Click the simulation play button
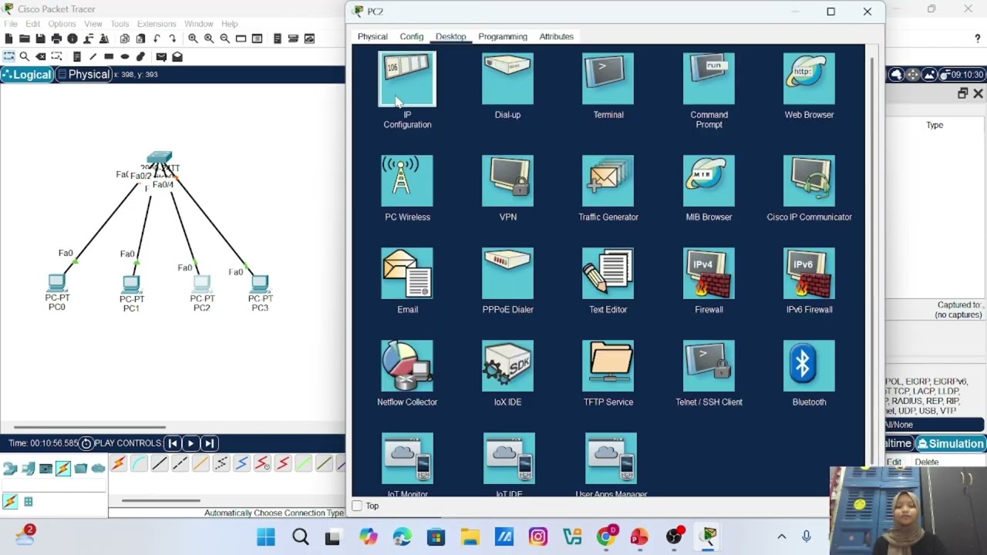The image size is (987, 555). (190, 443)
